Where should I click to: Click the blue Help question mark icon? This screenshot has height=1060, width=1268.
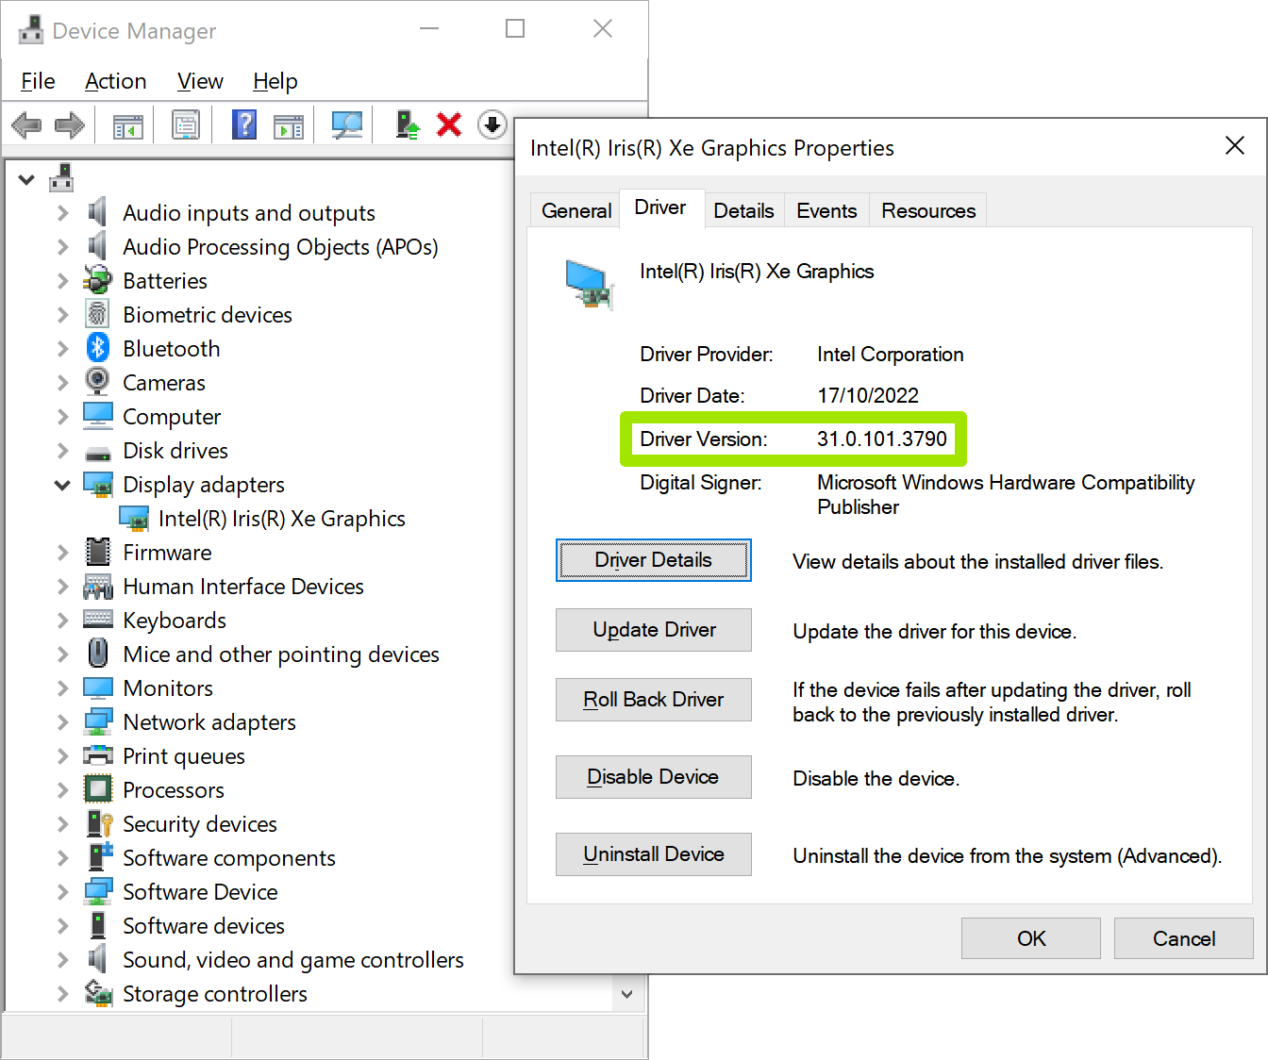(244, 124)
